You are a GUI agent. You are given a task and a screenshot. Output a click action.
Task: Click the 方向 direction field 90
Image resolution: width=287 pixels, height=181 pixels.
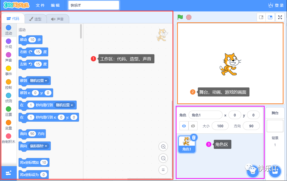[x=251, y=126]
